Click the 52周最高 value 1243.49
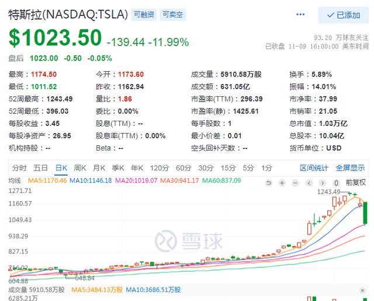The height and width of the screenshot is (301, 374). click(x=60, y=99)
